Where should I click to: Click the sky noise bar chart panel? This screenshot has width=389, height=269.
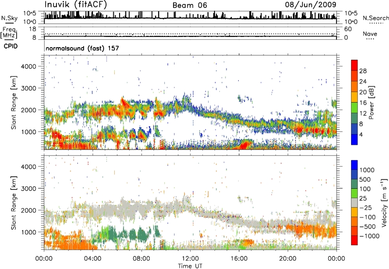coord(190,17)
